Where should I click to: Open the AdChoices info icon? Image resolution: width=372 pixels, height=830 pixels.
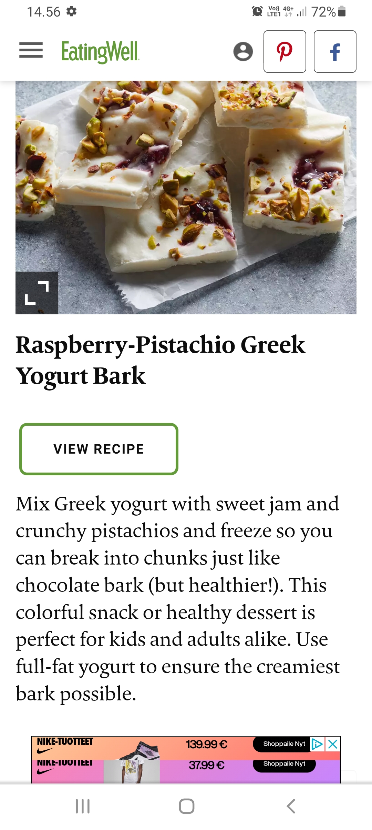tap(317, 744)
